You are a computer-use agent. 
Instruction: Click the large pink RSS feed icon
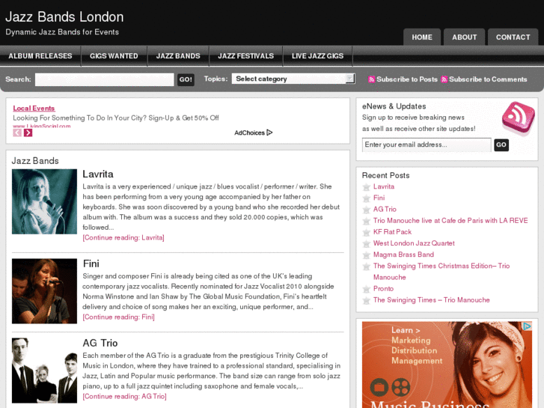(519, 118)
